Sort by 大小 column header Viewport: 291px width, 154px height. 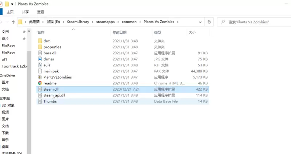(x=192, y=32)
